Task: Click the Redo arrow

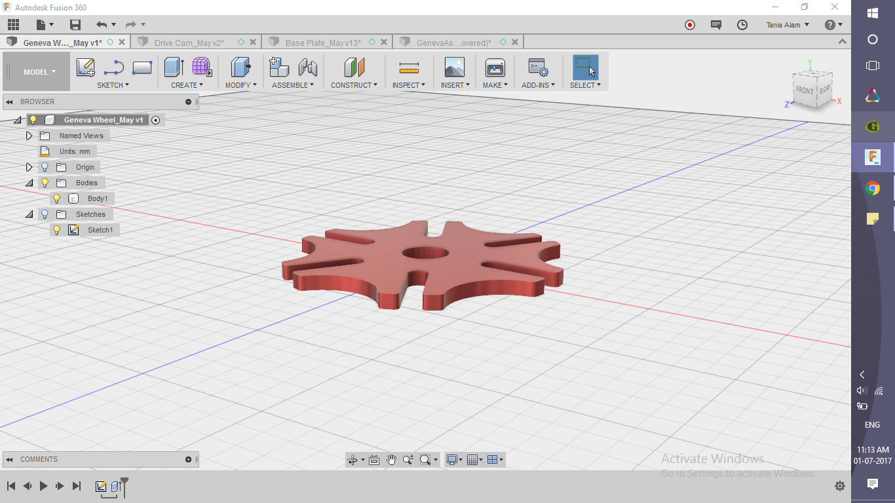Action: tap(130, 25)
